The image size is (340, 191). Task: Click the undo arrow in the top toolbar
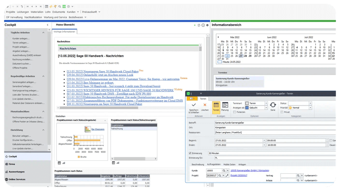22,6
